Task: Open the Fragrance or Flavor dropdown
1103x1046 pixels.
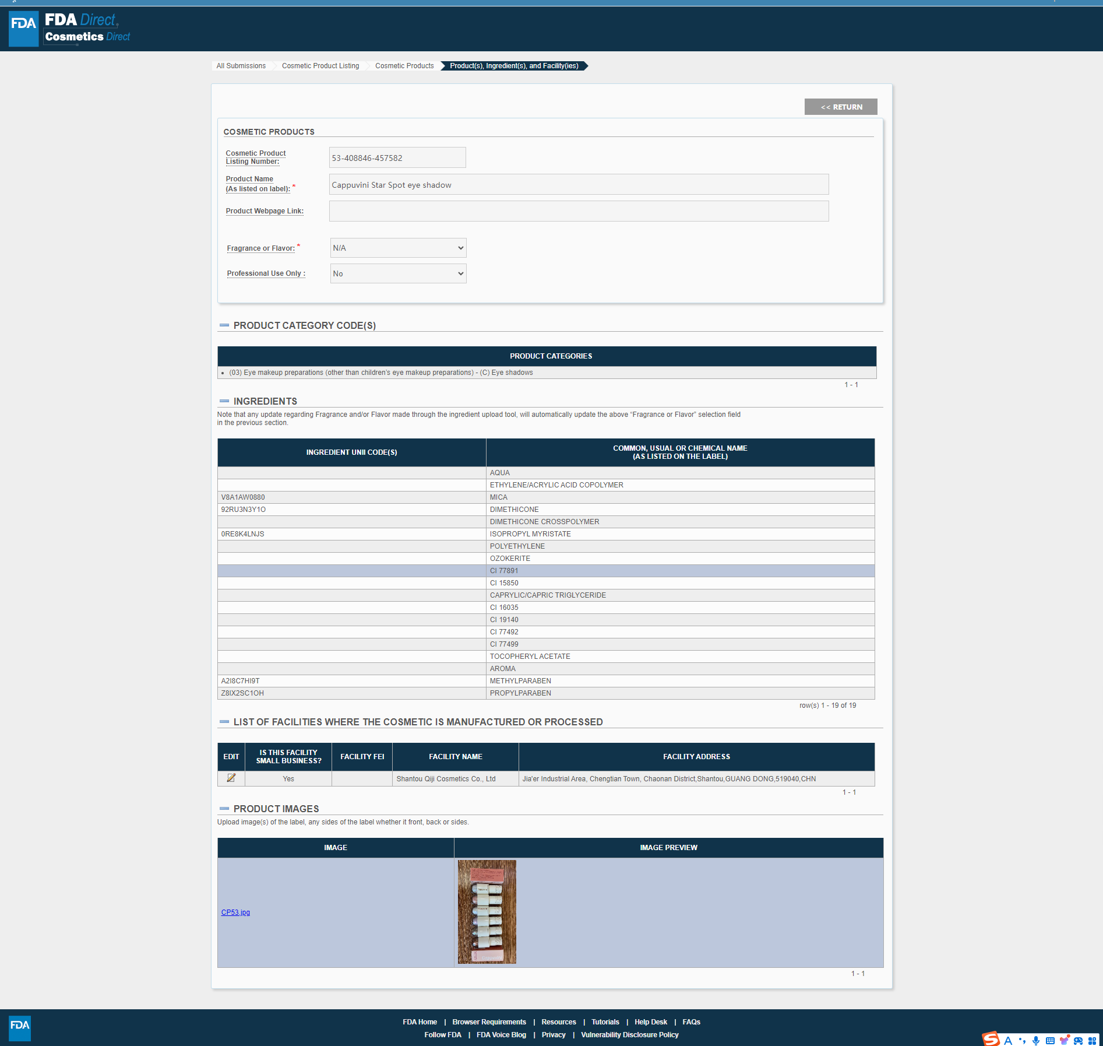Action: (398, 248)
